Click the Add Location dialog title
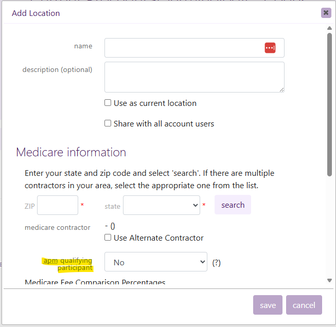The height and width of the screenshot is (327, 336). point(36,13)
